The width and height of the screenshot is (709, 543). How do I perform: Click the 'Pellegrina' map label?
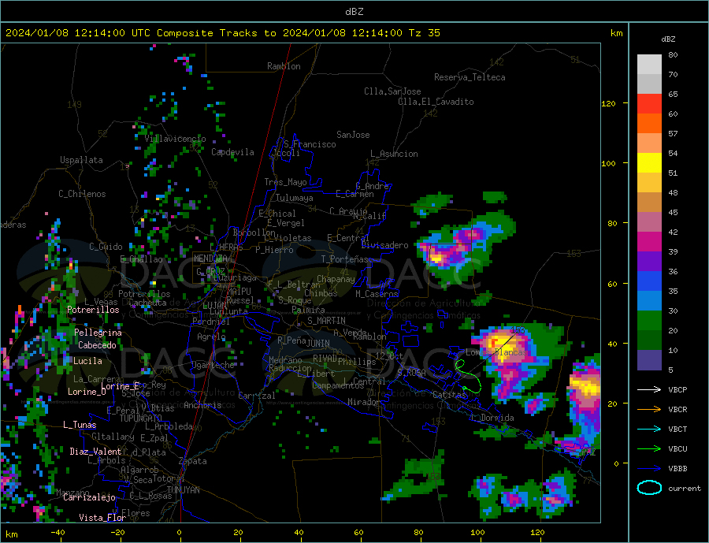pyautogui.click(x=98, y=333)
